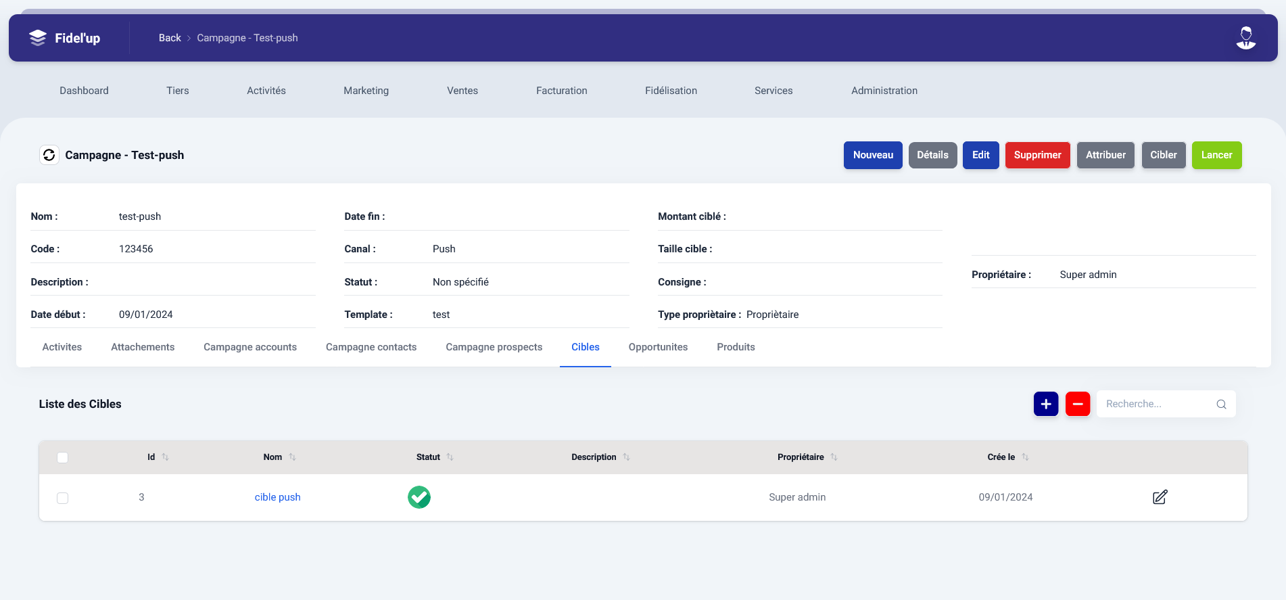The width and height of the screenshot is (1286, 600).
Task: Remove selected cible with minus icon
Action: [1077, 404]
